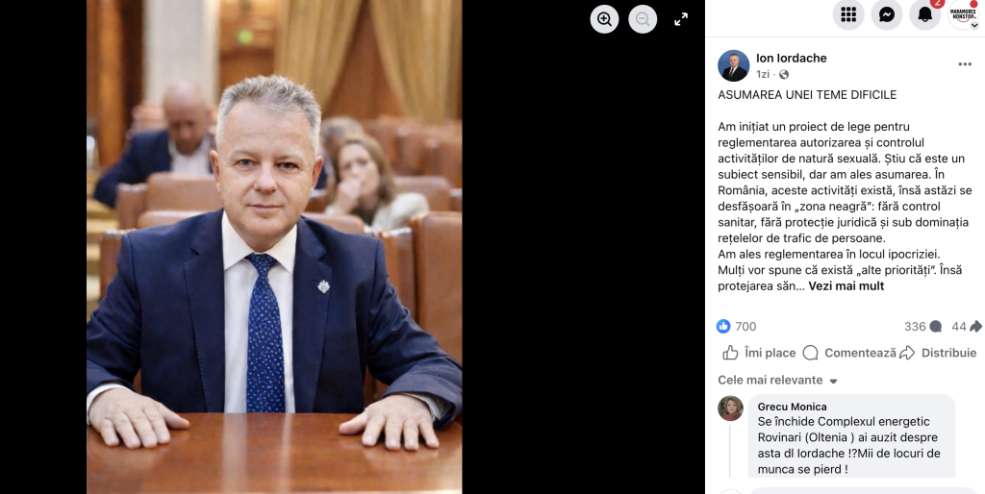Image resolution: width=985 pixels, height=494 pixels.
Task: Click Grecu Monica's avatar thumbnail
Action: point(730,408)
